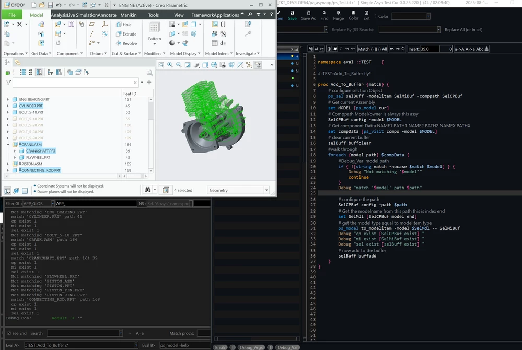This screenshot has height=350, width=522.
Task: Expand CYLINDER.PRT in model tree
Action: 8,106
